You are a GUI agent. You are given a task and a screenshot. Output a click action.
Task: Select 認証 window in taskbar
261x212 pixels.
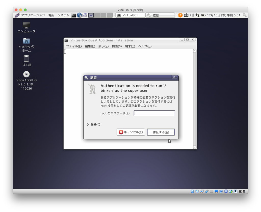[x=160, y=15]
